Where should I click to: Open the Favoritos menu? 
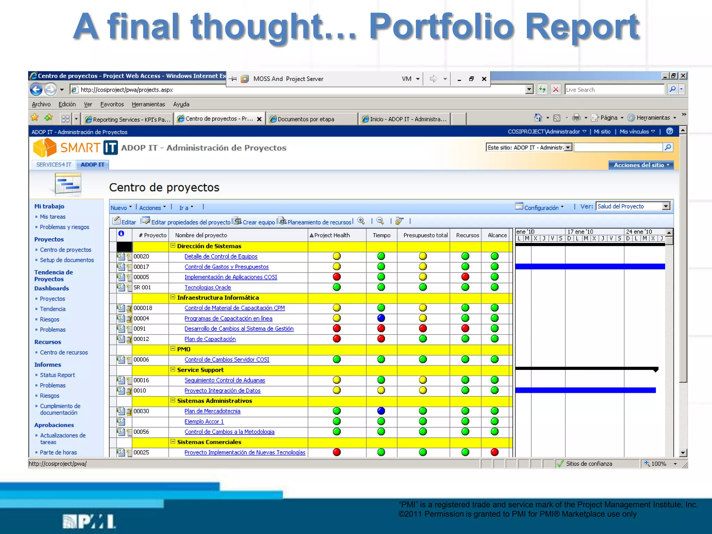(x=112, y=104)
